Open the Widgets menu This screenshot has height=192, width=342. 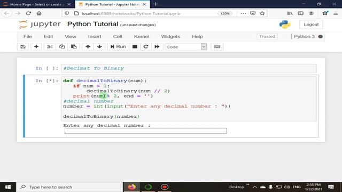pyautogui.click(x=170, y=37)
